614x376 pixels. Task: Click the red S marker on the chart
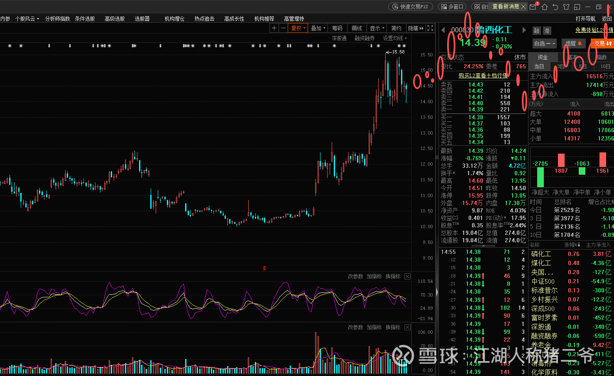264,268
